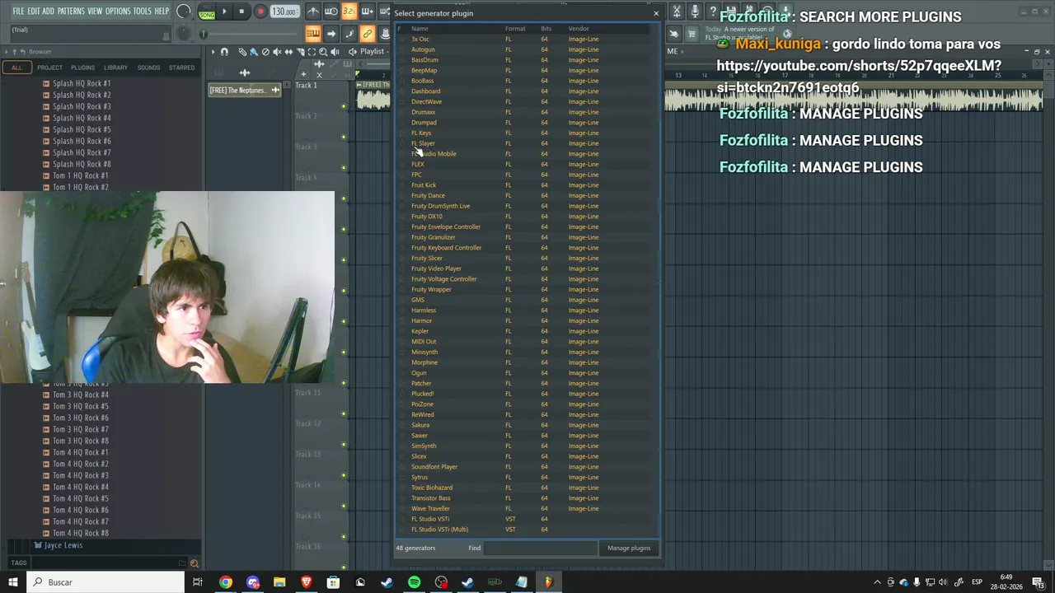Click the Manage plugins button
This screenshot has width=1055, height=593.
click(x=629, y=548)
